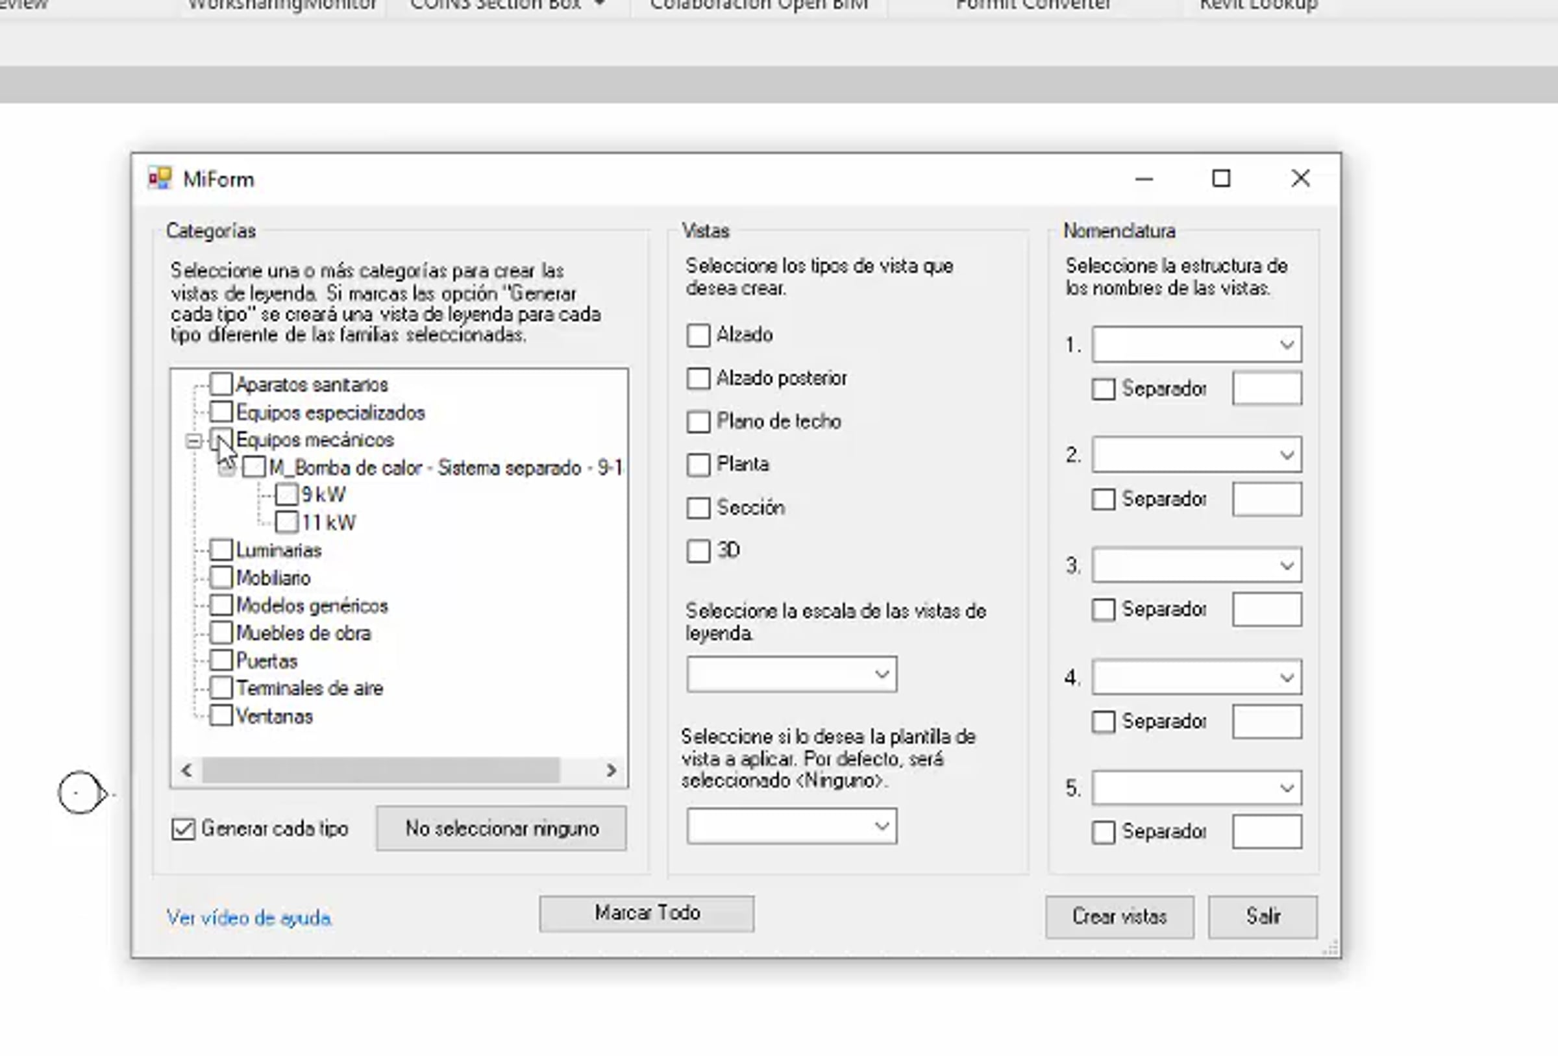The width and height of the screenshot is (1558, 1056).
Task: Enable the Planta view type
Action: click(699, 465)
